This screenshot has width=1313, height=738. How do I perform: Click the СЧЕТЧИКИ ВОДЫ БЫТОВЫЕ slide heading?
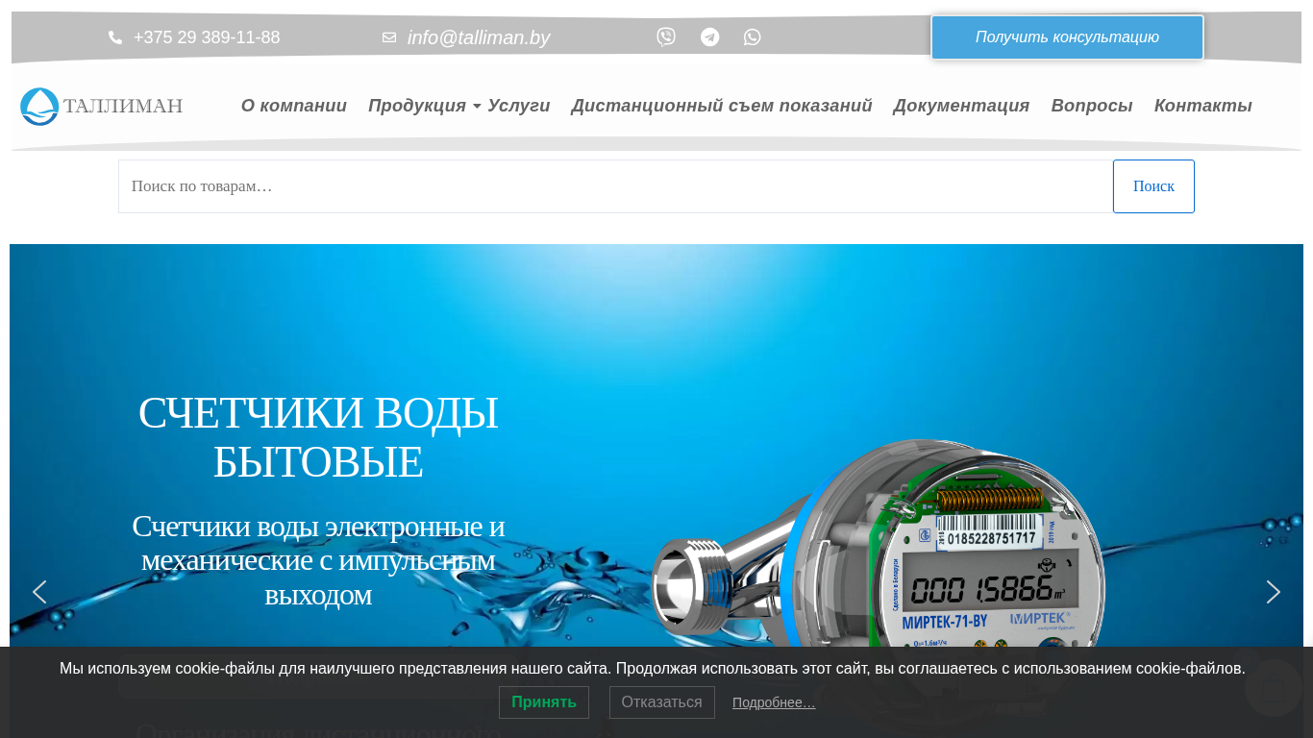click(318, 437)
